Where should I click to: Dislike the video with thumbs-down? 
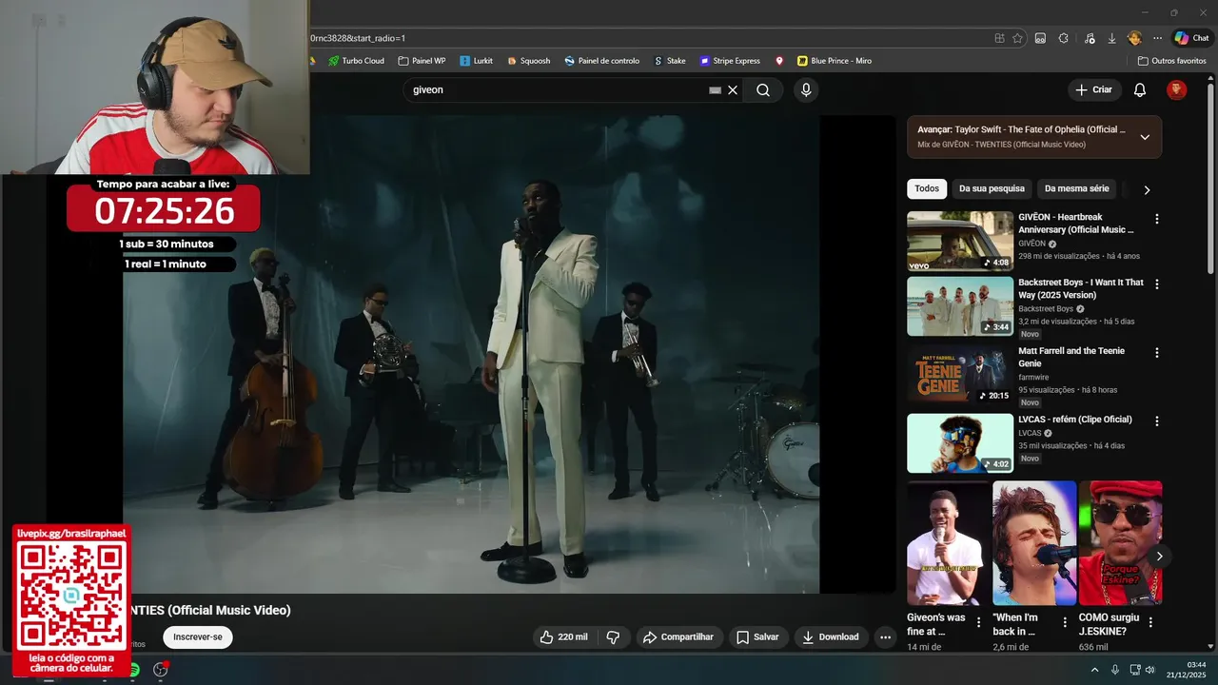[613, 637]
